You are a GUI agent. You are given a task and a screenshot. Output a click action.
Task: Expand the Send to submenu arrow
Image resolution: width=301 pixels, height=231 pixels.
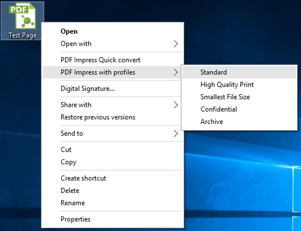pos(176,133)
